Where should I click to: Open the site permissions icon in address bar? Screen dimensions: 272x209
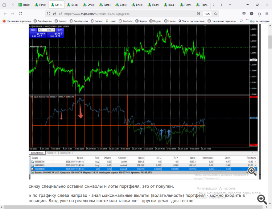pos(60,14)
